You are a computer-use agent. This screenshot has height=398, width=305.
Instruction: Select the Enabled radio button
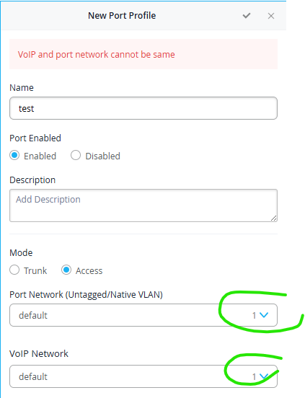[14, 155]
